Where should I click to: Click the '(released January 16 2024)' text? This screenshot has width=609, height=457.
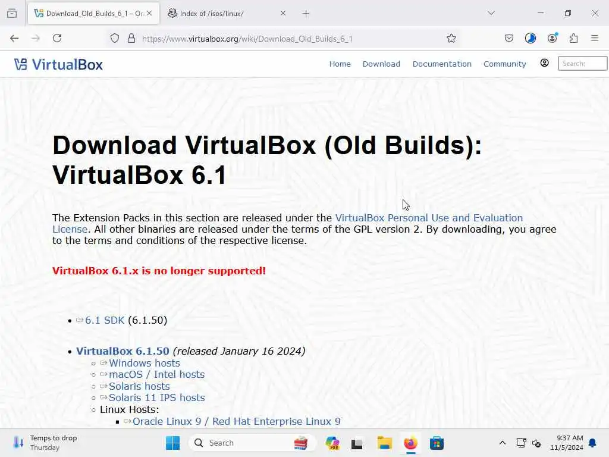click(239, 351)
